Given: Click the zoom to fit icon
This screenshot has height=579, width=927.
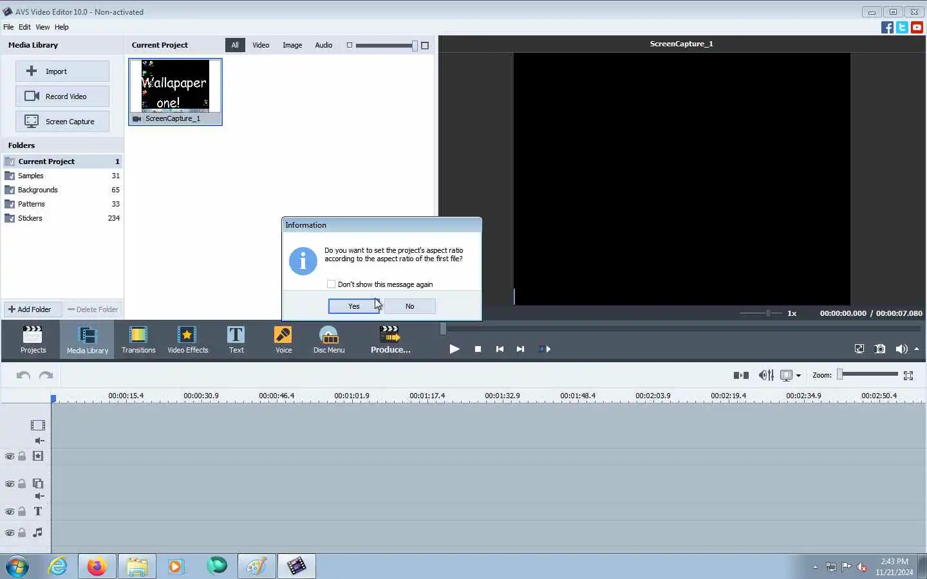Looking at the screenshot, I should [x=908, y=375].
